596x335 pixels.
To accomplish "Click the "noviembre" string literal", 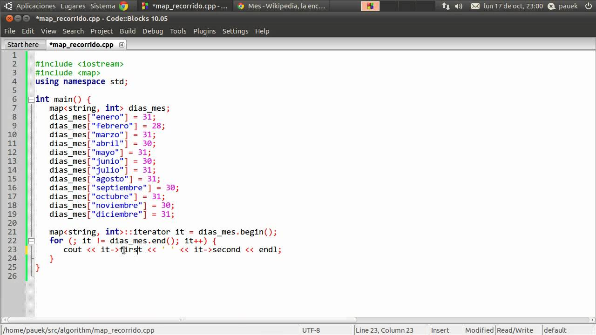I will (x=117, y=205).
